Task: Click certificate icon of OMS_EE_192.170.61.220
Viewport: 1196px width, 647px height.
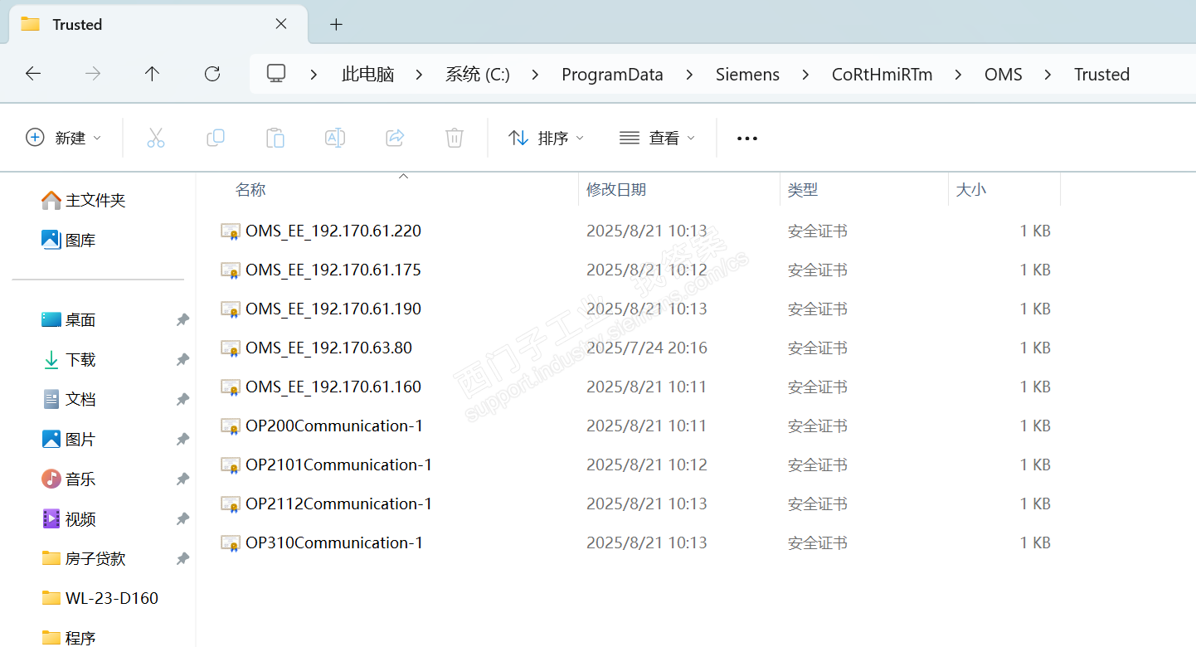Action: coord(231,231)
